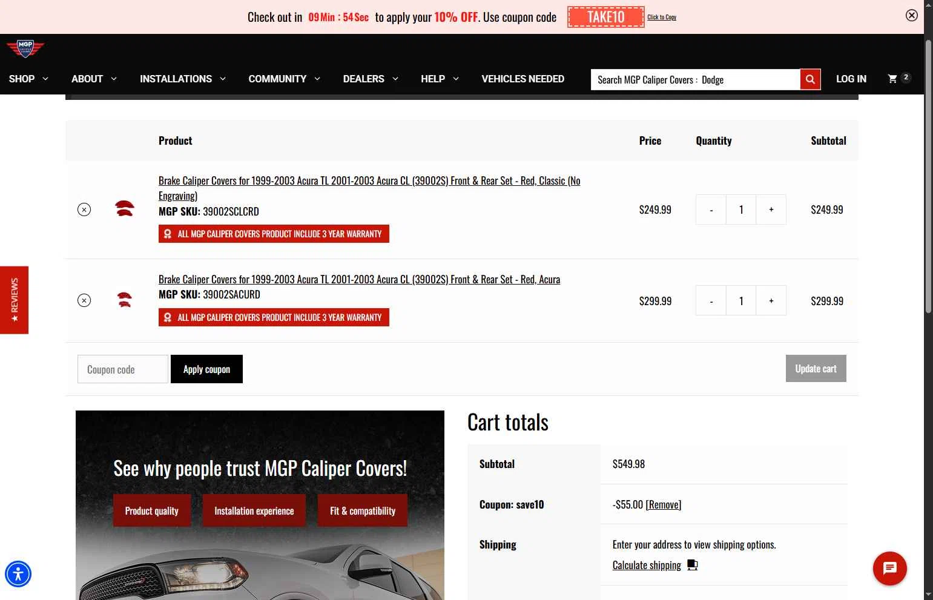Expand the COMMUNITY menu
The image size is (933, 600).
[x=284, y=79]
